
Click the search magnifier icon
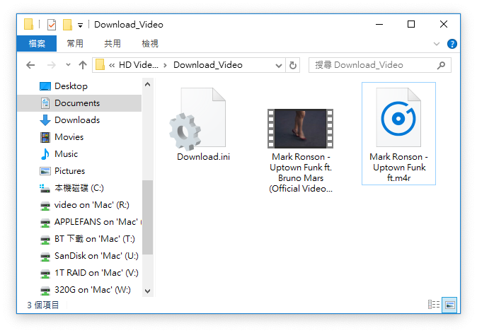tap(441, 65)
